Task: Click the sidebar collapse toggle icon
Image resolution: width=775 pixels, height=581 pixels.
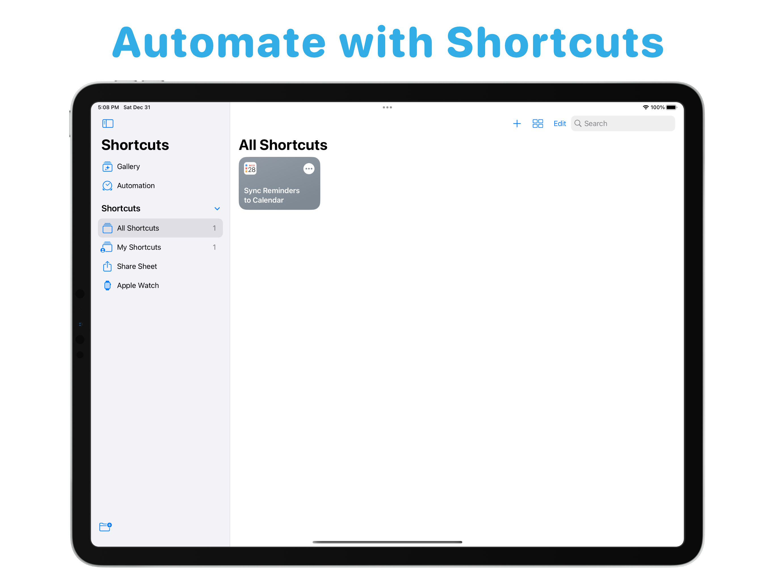Action: (108, 124)
